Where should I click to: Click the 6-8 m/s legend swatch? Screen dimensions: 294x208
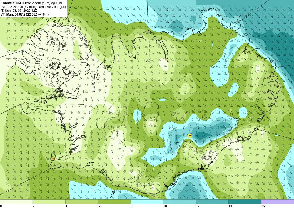114,202
